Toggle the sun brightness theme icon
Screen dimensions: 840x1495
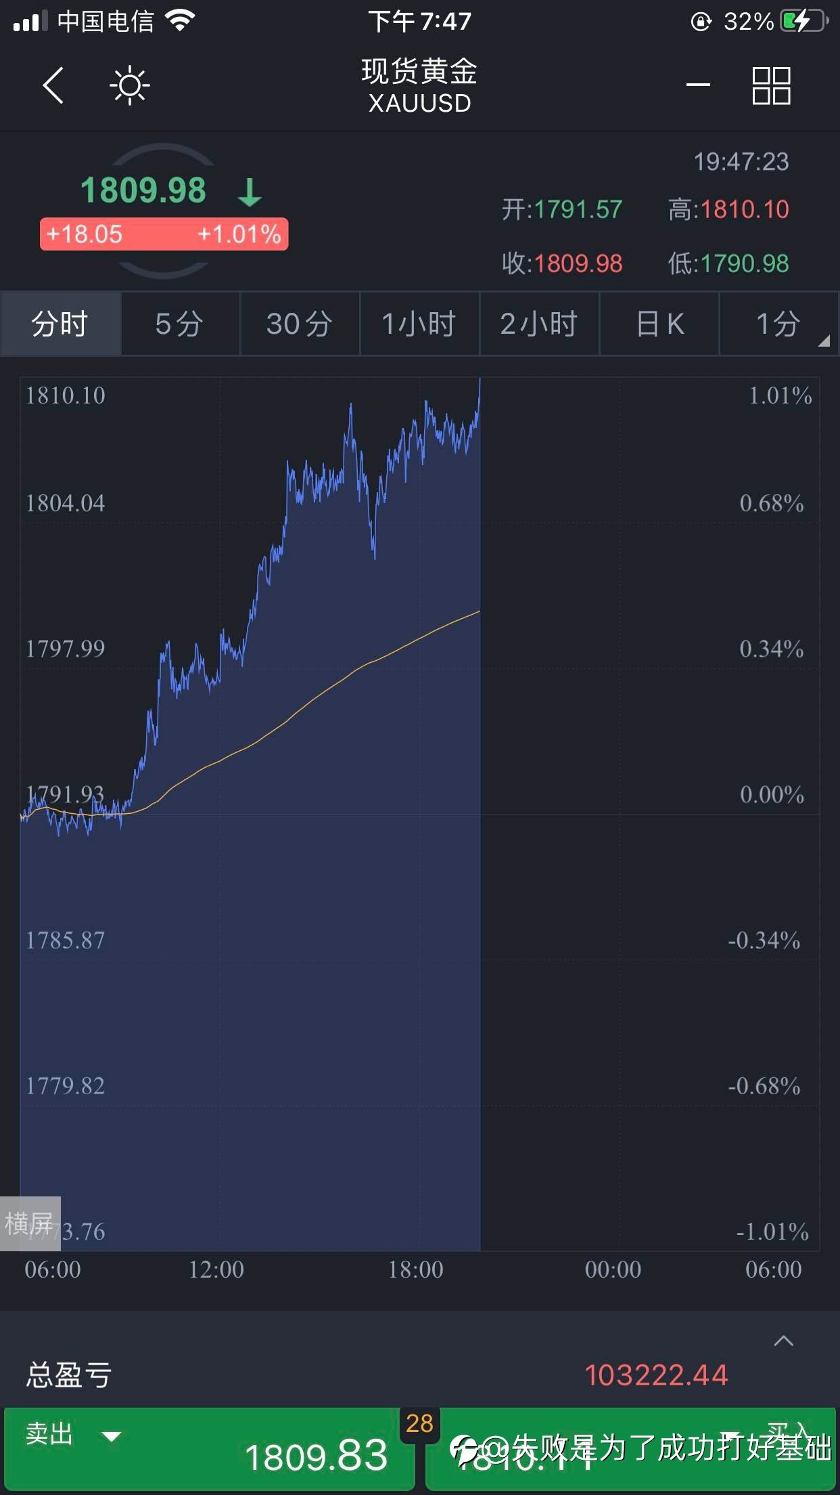[129, 85]
